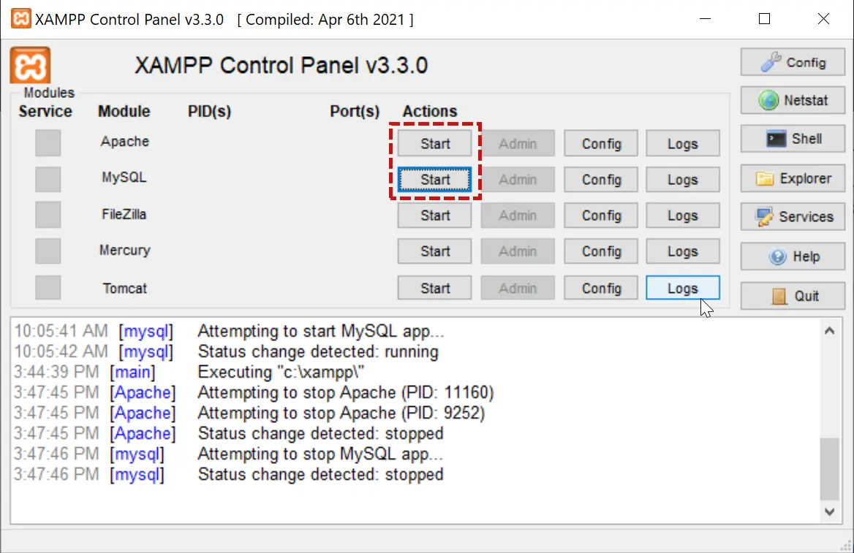Screen dimensions: 854x553
Task: Start the Apache module
Action: [x=434, y=144]
